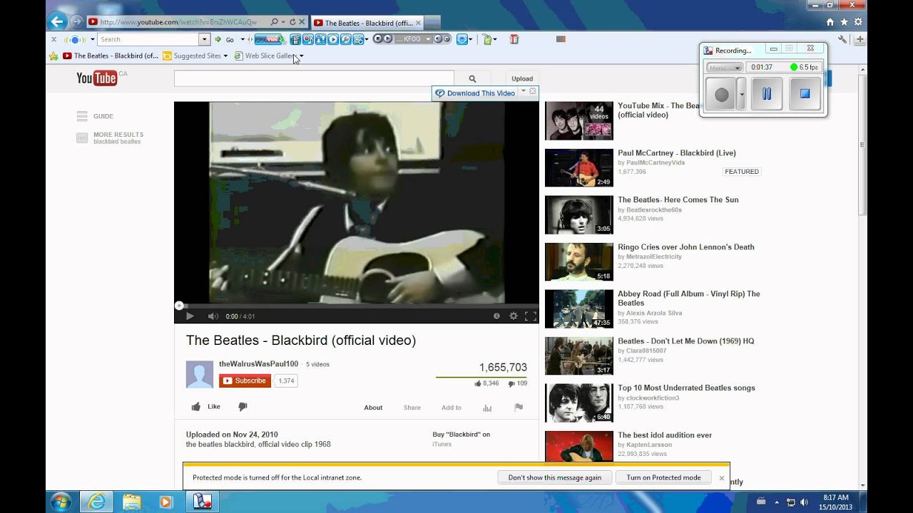Refresh the YouTube page

292,22
